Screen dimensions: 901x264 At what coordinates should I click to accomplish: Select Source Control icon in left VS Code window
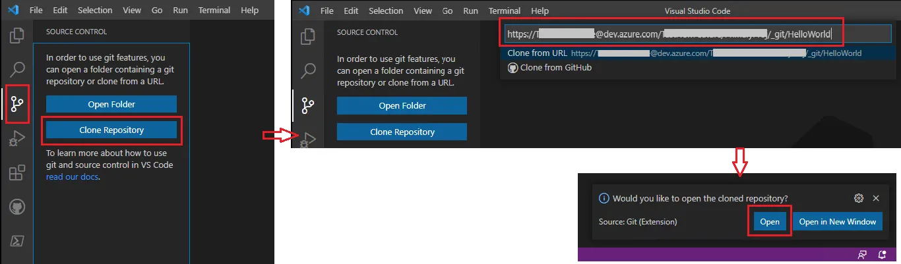coord(17,103)
